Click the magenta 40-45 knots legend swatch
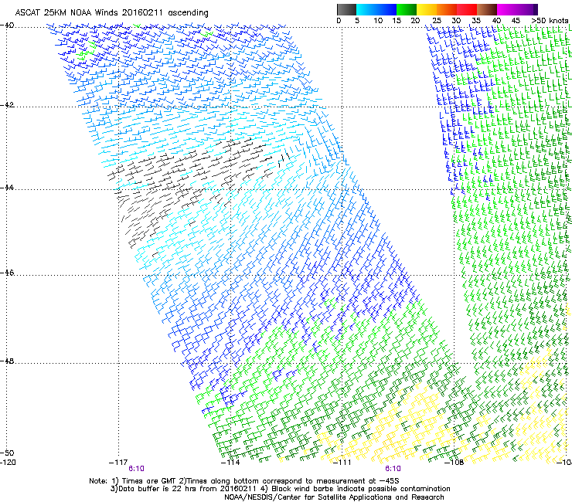 coord(507,9)
